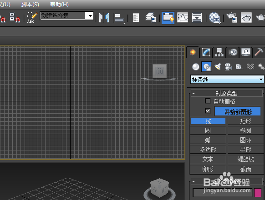Click the Mirror tool icon
Image resolution: width=265 pixels, height=200 pixels.
point(104,18)
